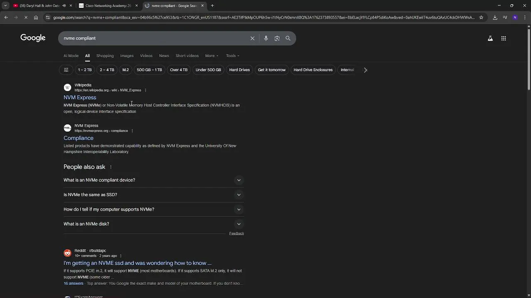Toggle the 1 – 2 TB filter chip
The height and width of the screenshot is (298, 531).
(85, 70)
